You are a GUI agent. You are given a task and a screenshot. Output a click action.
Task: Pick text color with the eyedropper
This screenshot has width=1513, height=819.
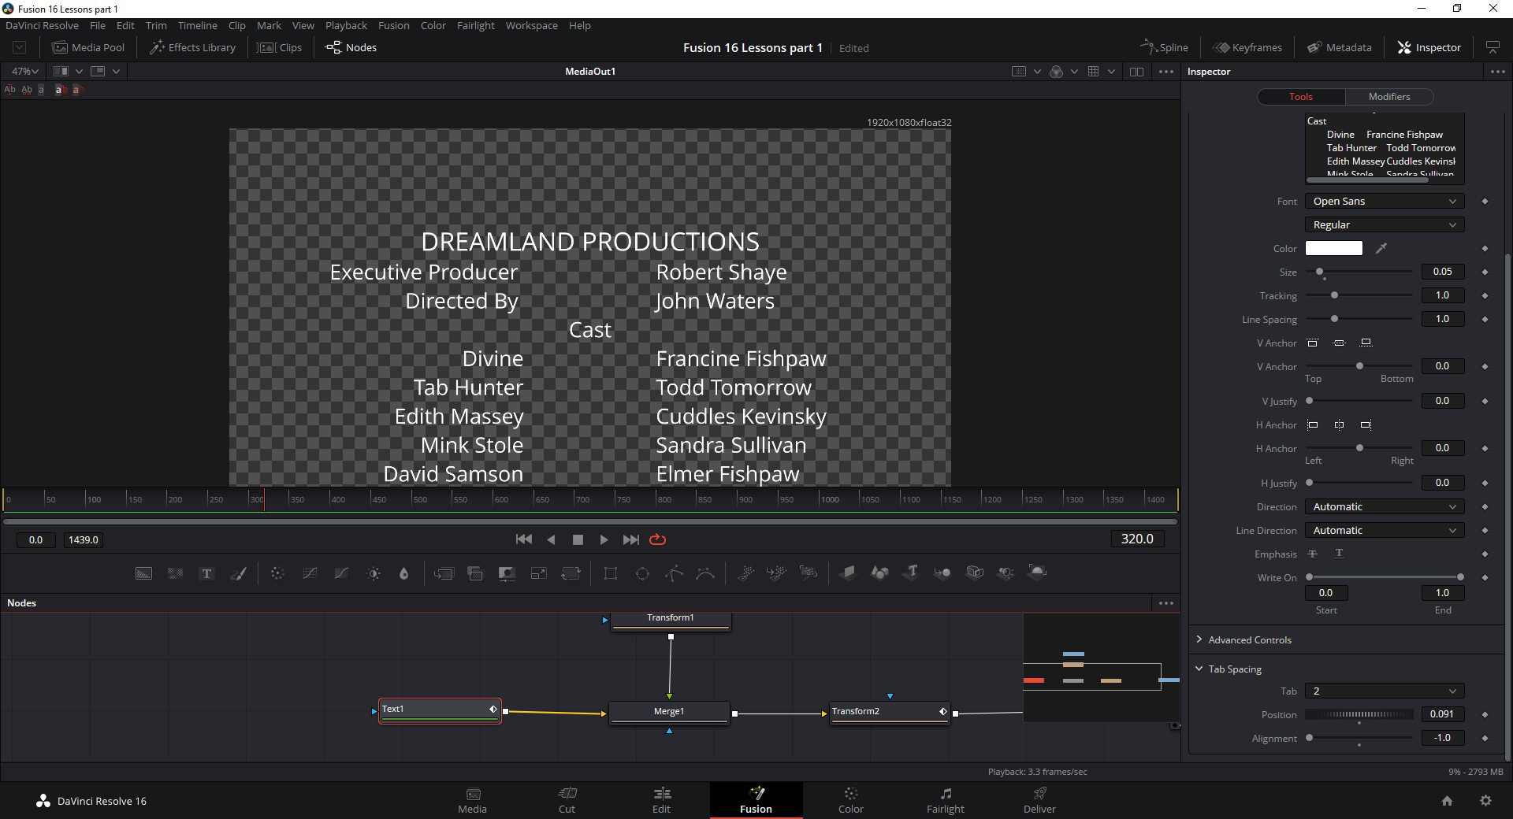coord(1381,248)
